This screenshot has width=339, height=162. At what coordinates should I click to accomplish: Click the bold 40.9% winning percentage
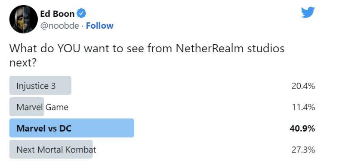302,129
